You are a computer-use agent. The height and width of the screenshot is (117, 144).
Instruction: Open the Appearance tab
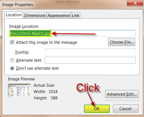pyautogui.click(x=59, y=15)
